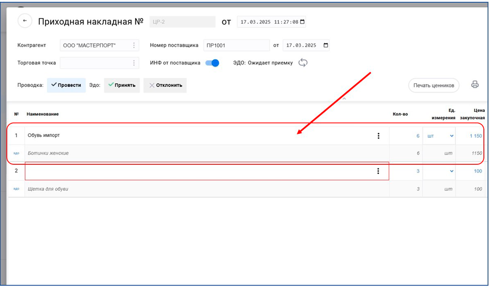Open Контрагент options dots menu
The width and height of the screenshot is (489, 288).
click(x=134, y=45)
